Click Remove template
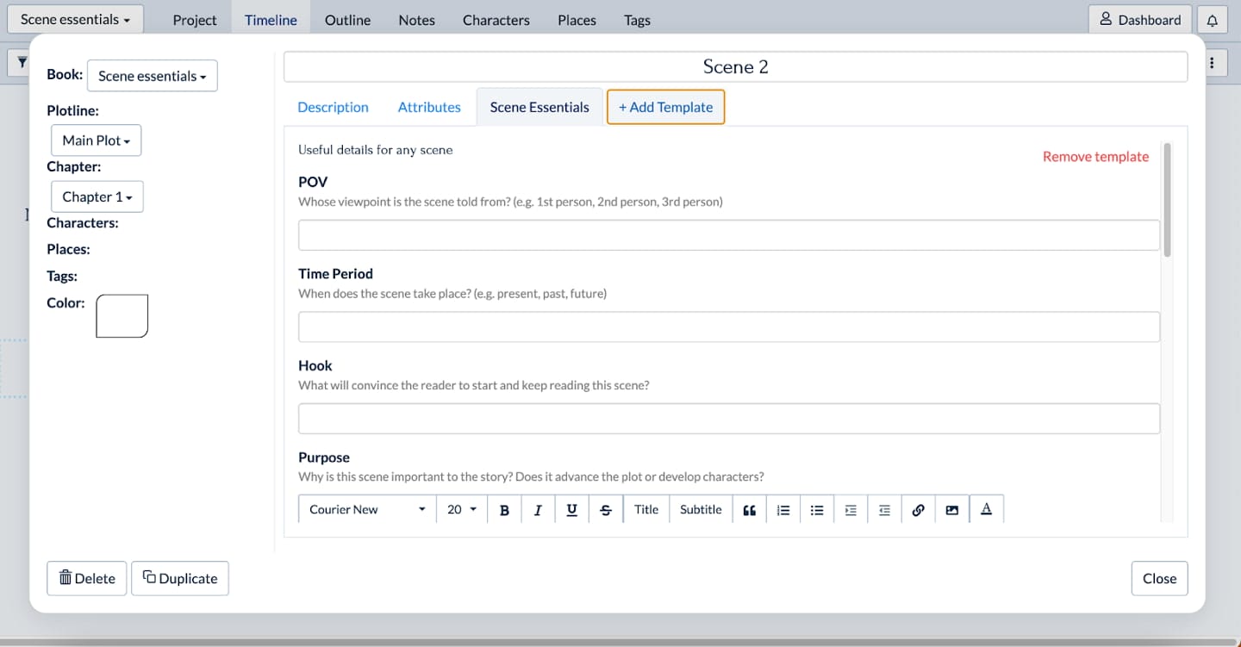1241x647 pixels. (x=1095, y=156)
